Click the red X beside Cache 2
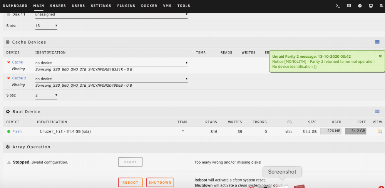385x188 pixels. 8,78
